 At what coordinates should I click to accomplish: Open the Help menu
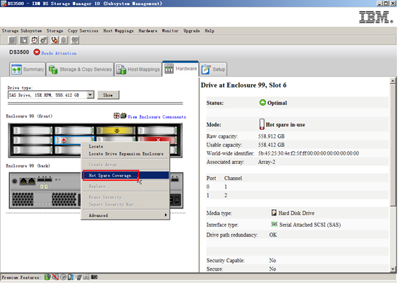click(210, 30)
